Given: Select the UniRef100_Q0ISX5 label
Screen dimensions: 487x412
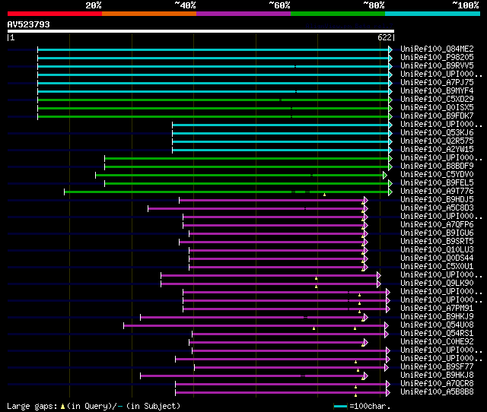Looking at the screenshot, I should pos(437,108).
